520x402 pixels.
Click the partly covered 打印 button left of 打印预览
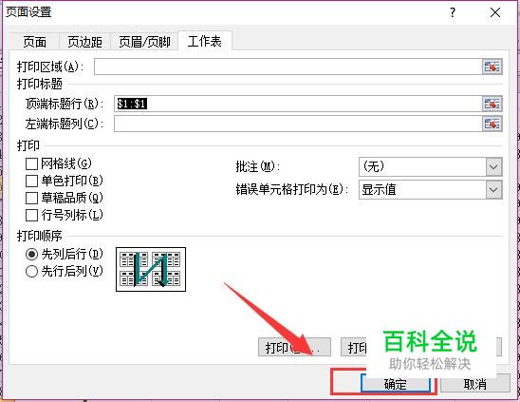[294, 347]
